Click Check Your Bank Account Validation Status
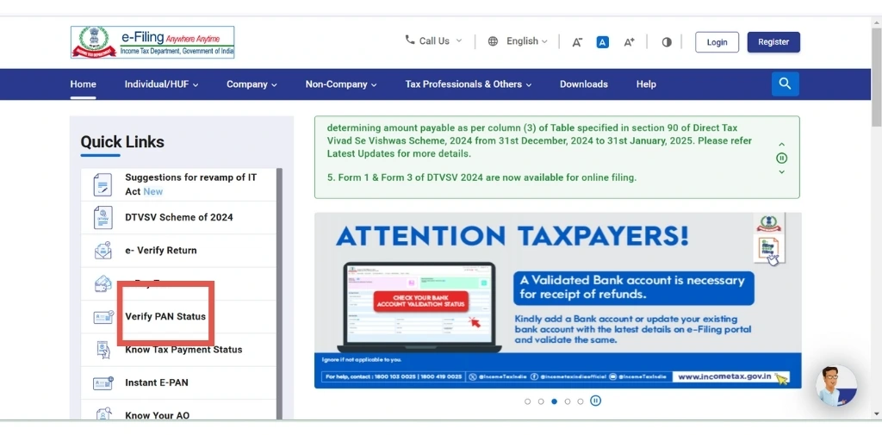882x435 pixels. click(x=421, y=301)
